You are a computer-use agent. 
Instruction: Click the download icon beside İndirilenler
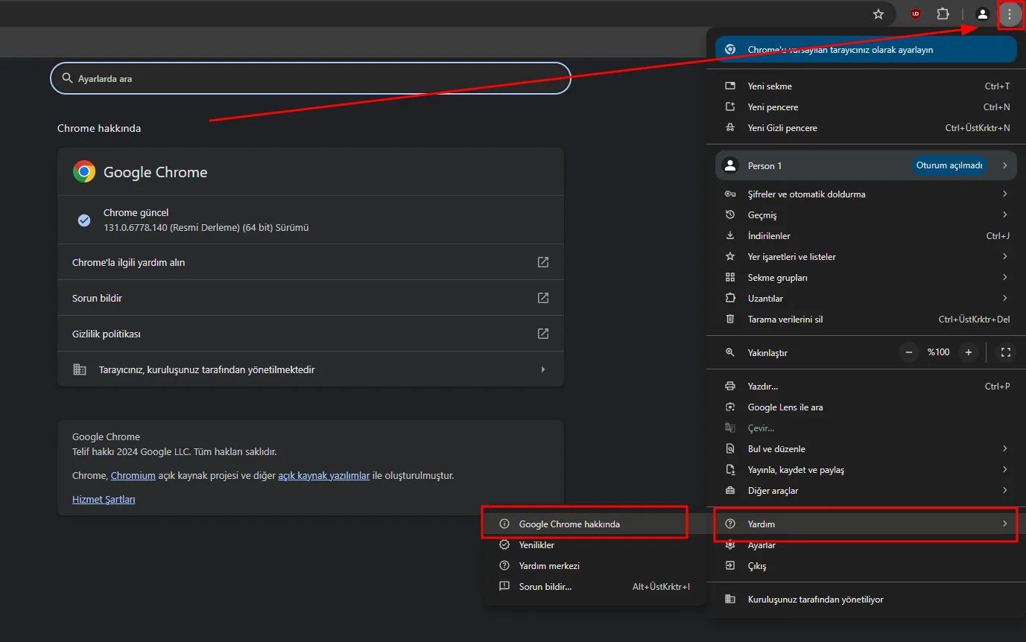pyautogui.click(x=730, y=236)
